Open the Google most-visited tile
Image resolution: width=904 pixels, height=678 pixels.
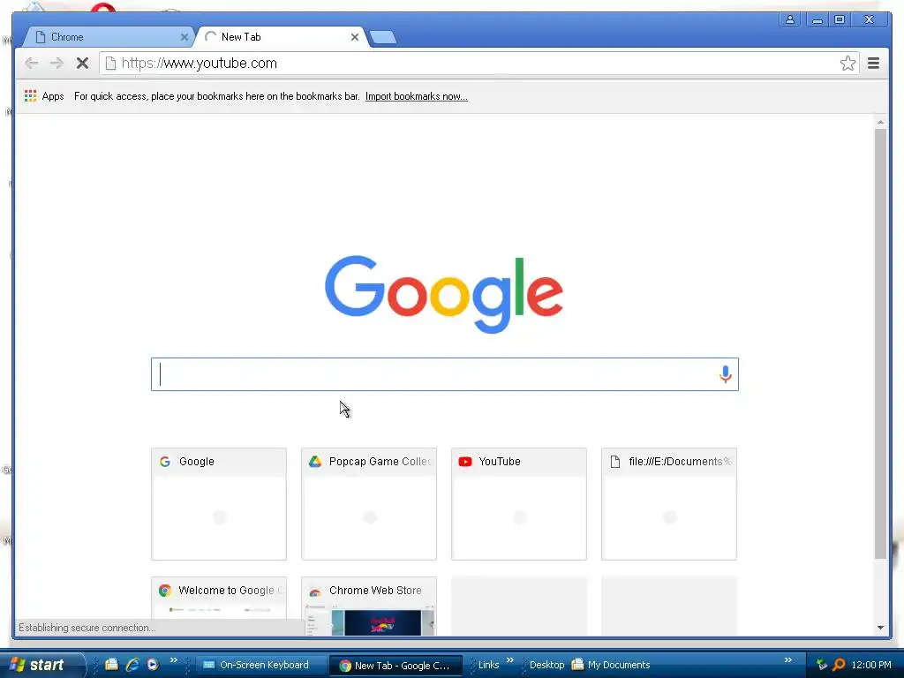point(219,504)
